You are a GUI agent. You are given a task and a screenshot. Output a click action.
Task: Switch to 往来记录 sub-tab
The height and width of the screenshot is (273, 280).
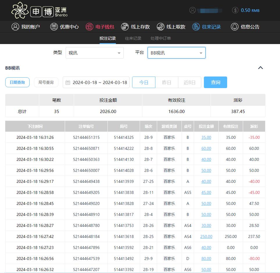[x=133, y=38]
